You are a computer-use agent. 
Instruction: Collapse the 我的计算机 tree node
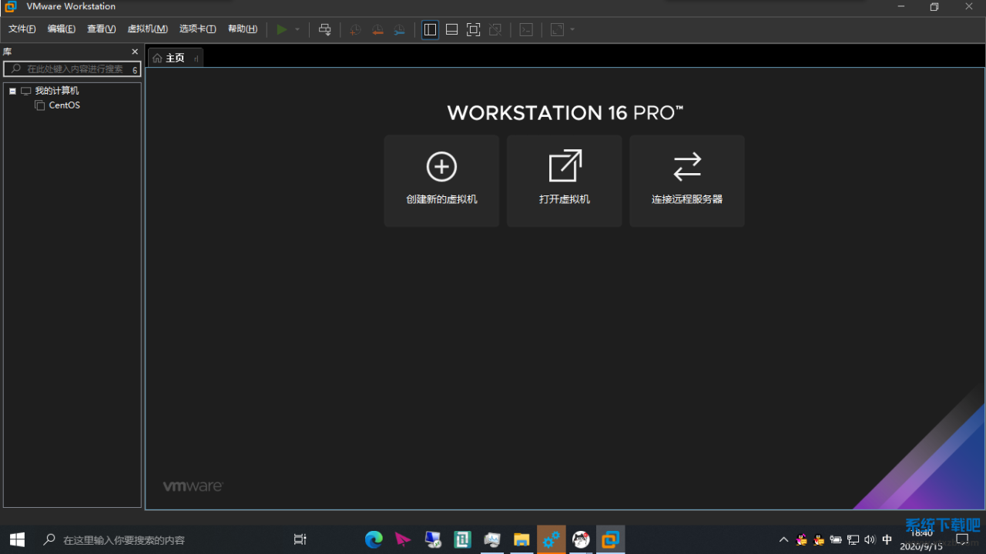point(12,91)
